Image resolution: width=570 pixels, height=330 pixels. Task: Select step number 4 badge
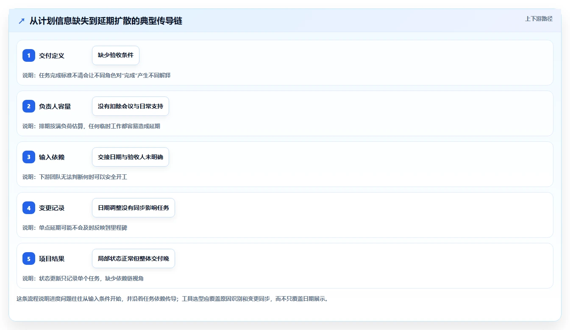29,208
